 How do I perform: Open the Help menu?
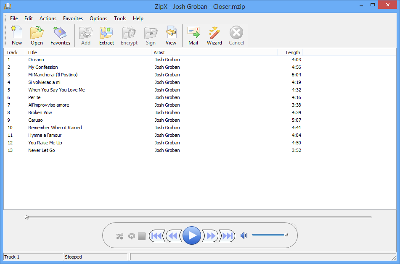pyautogui.click(x=138, y=18)
